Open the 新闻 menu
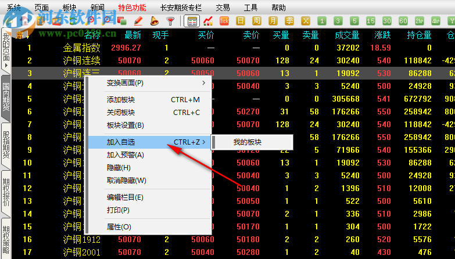 pos(97,8)
